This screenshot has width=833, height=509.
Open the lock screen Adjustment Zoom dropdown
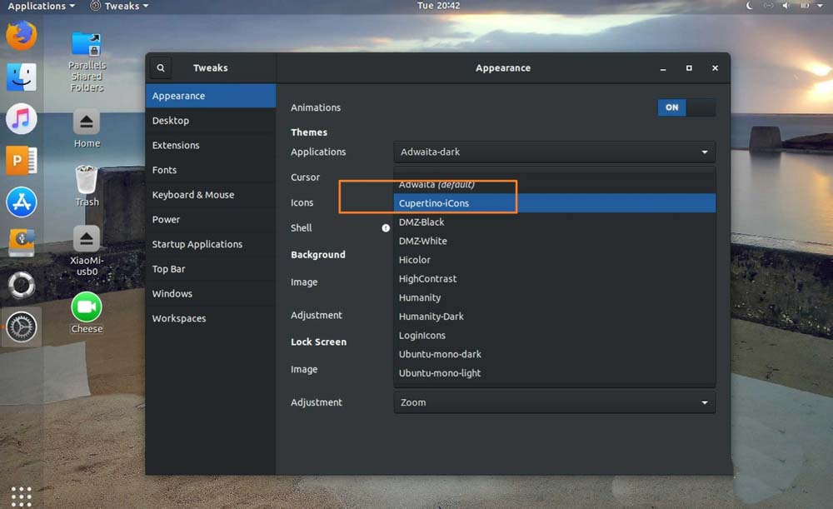[554, 402]
